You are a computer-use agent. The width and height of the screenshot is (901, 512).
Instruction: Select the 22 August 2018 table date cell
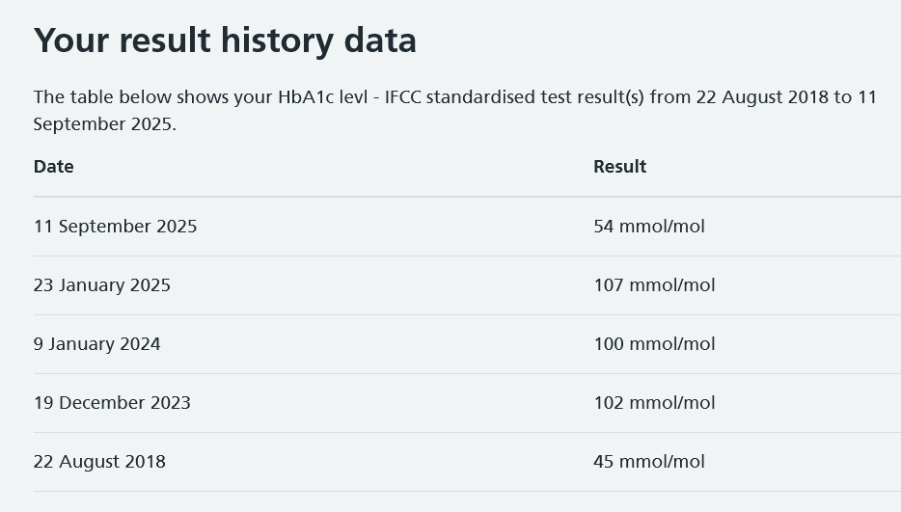click(99, 462)
